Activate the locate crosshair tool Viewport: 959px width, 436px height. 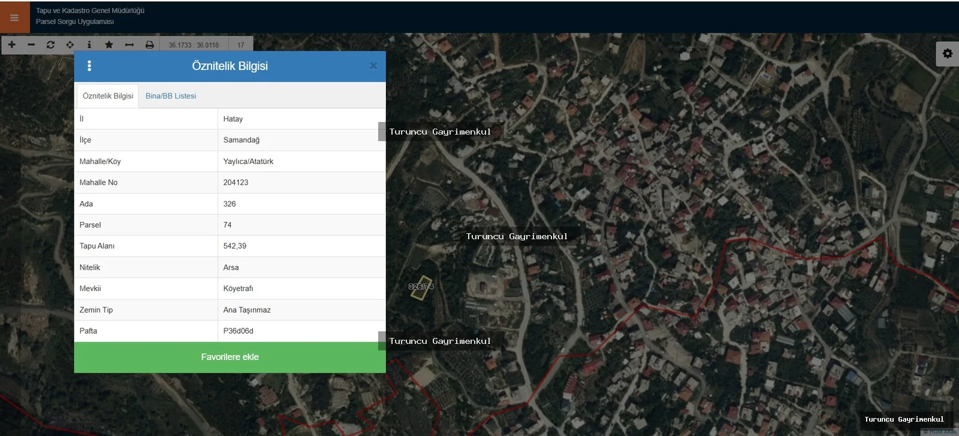point(70,45)
